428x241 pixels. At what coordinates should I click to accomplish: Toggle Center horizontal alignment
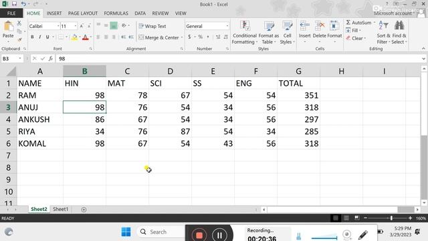click(x=106, y=37)
